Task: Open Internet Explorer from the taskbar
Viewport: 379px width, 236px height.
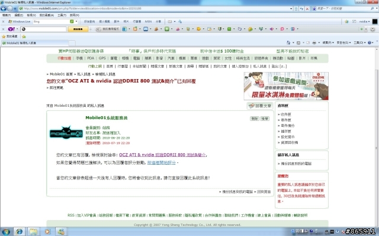Action: click(x=20, y=232)
